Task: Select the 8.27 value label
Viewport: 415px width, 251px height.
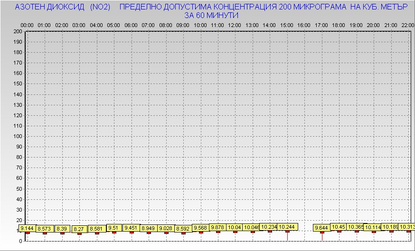Action: (x=78, y=229)
